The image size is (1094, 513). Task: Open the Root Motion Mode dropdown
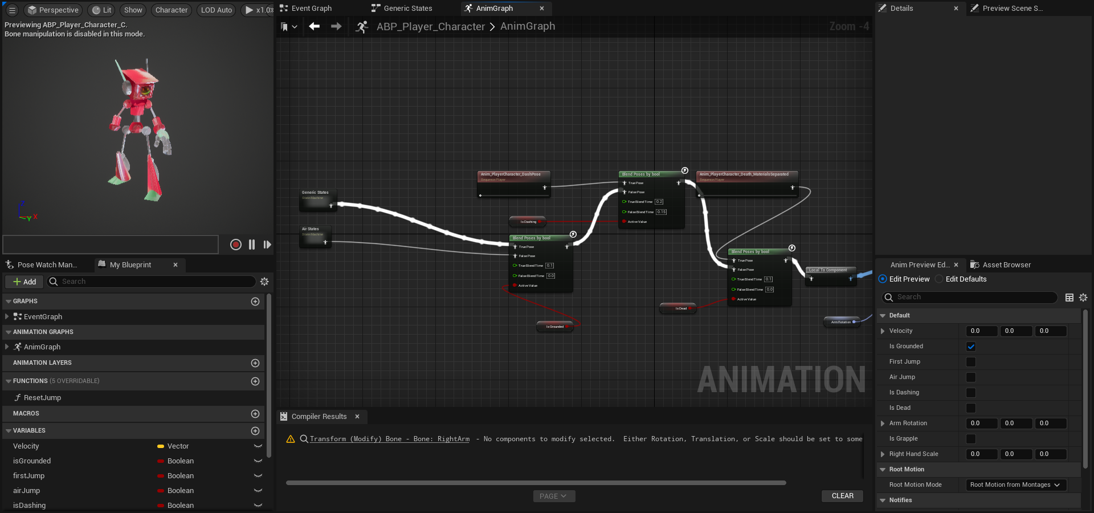1015,485
